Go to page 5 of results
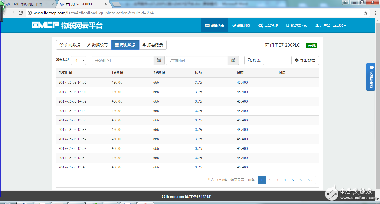The width and height of the screenshot is (380, 204). 292,180
